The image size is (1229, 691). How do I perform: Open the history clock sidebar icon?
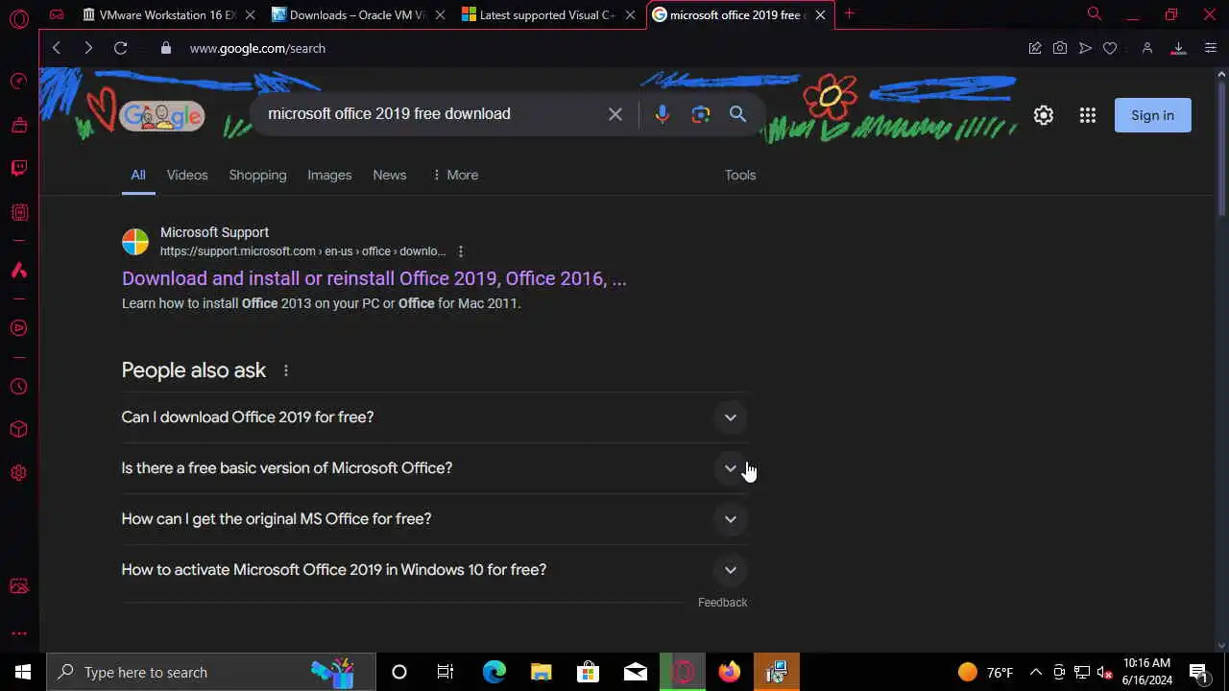coord(19,387)
